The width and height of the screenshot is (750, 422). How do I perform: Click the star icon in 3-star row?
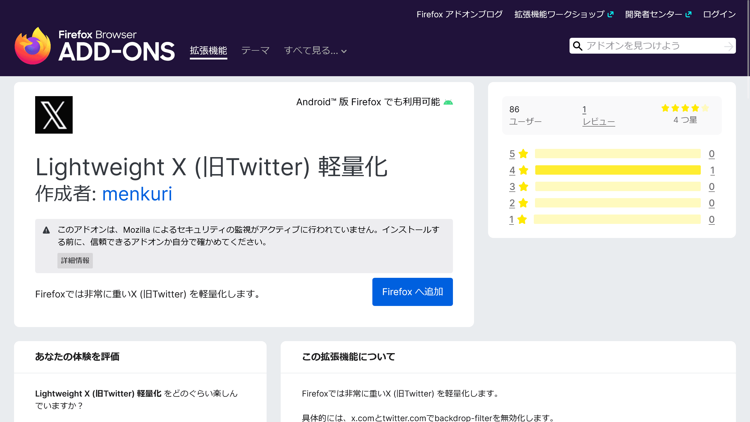coord(523,186)
